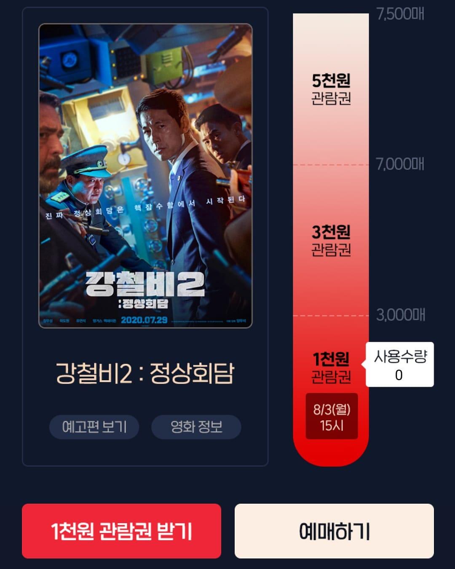Click the large 강철비2 logo on poster

pos(145,284)
